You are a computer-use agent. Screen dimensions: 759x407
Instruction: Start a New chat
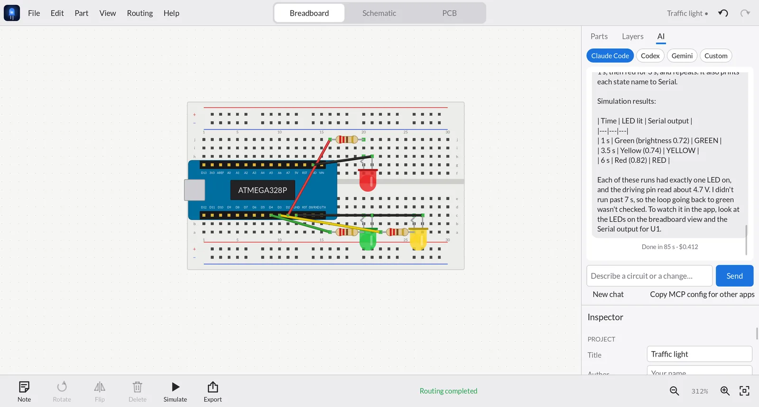[x=608, y=294]
